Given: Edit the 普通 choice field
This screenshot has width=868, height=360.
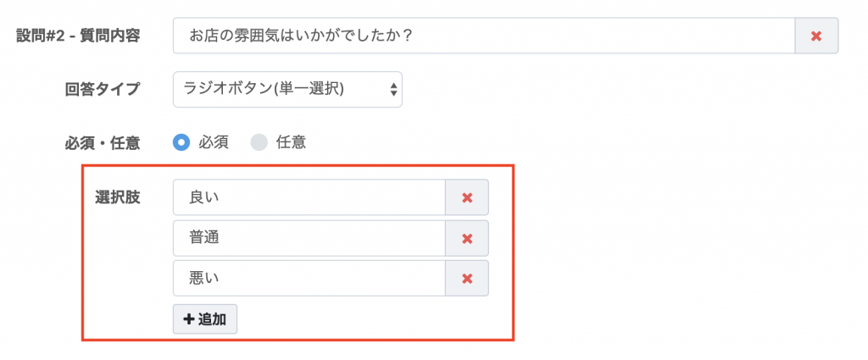Looking at the screenshot, I should click(x=309, y=238).
